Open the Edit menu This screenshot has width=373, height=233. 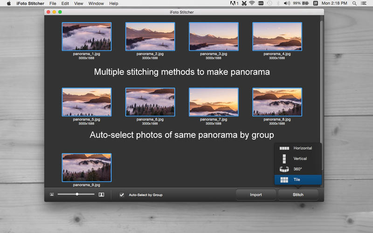coord(65,3)
